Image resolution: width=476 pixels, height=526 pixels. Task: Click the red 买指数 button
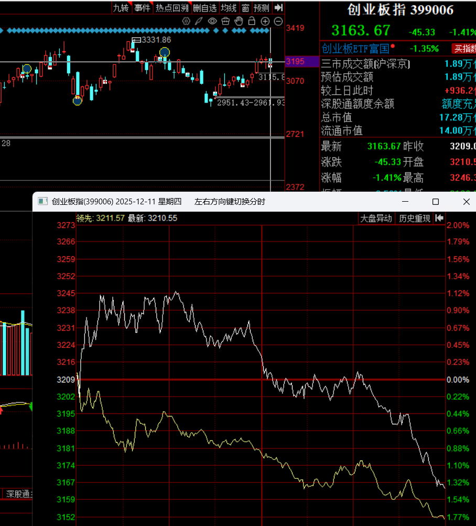[463, 49]
